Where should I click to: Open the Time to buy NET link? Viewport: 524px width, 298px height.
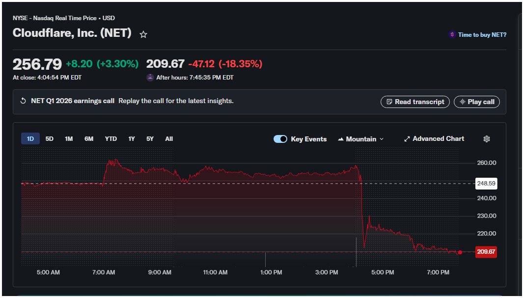tap(482, 34)
